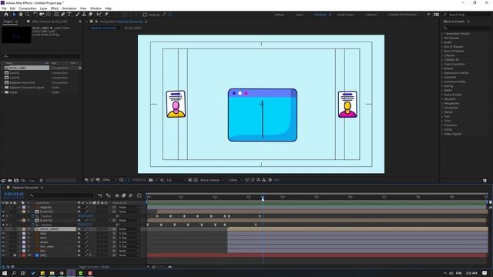Open the Animation menu
The image size is (493, 277).
click(x=69, y=8)
